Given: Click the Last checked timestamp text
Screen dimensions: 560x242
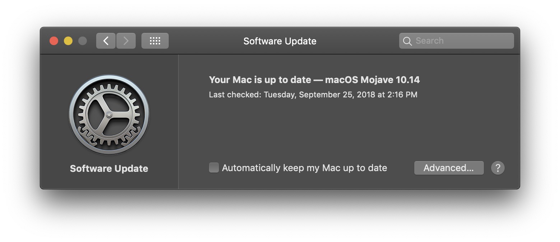Looking at the screenshot, I should click(313, 95).
